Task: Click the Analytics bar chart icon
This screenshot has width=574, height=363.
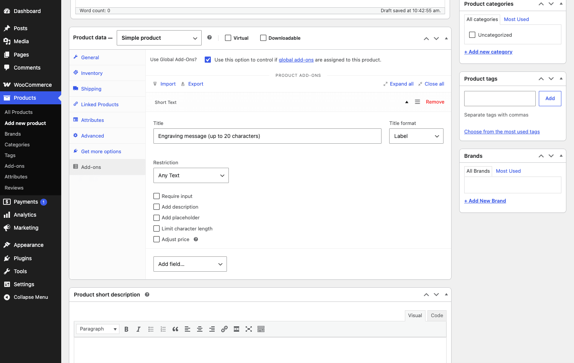Action: [x=7, y=215]
